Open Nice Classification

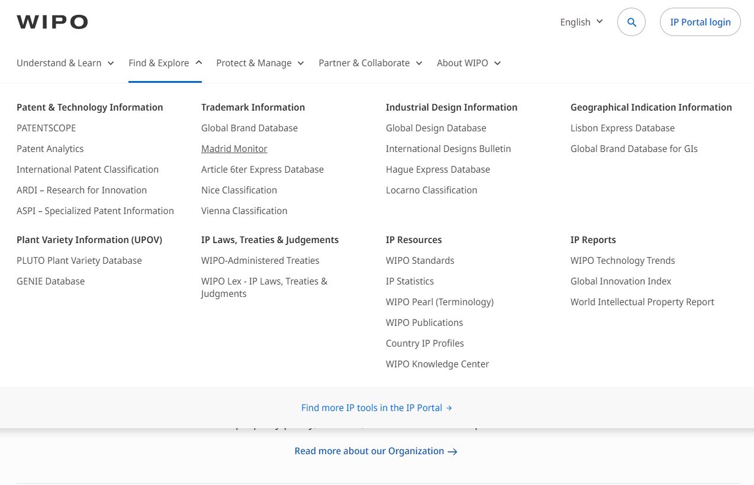(x=239, y=190)
